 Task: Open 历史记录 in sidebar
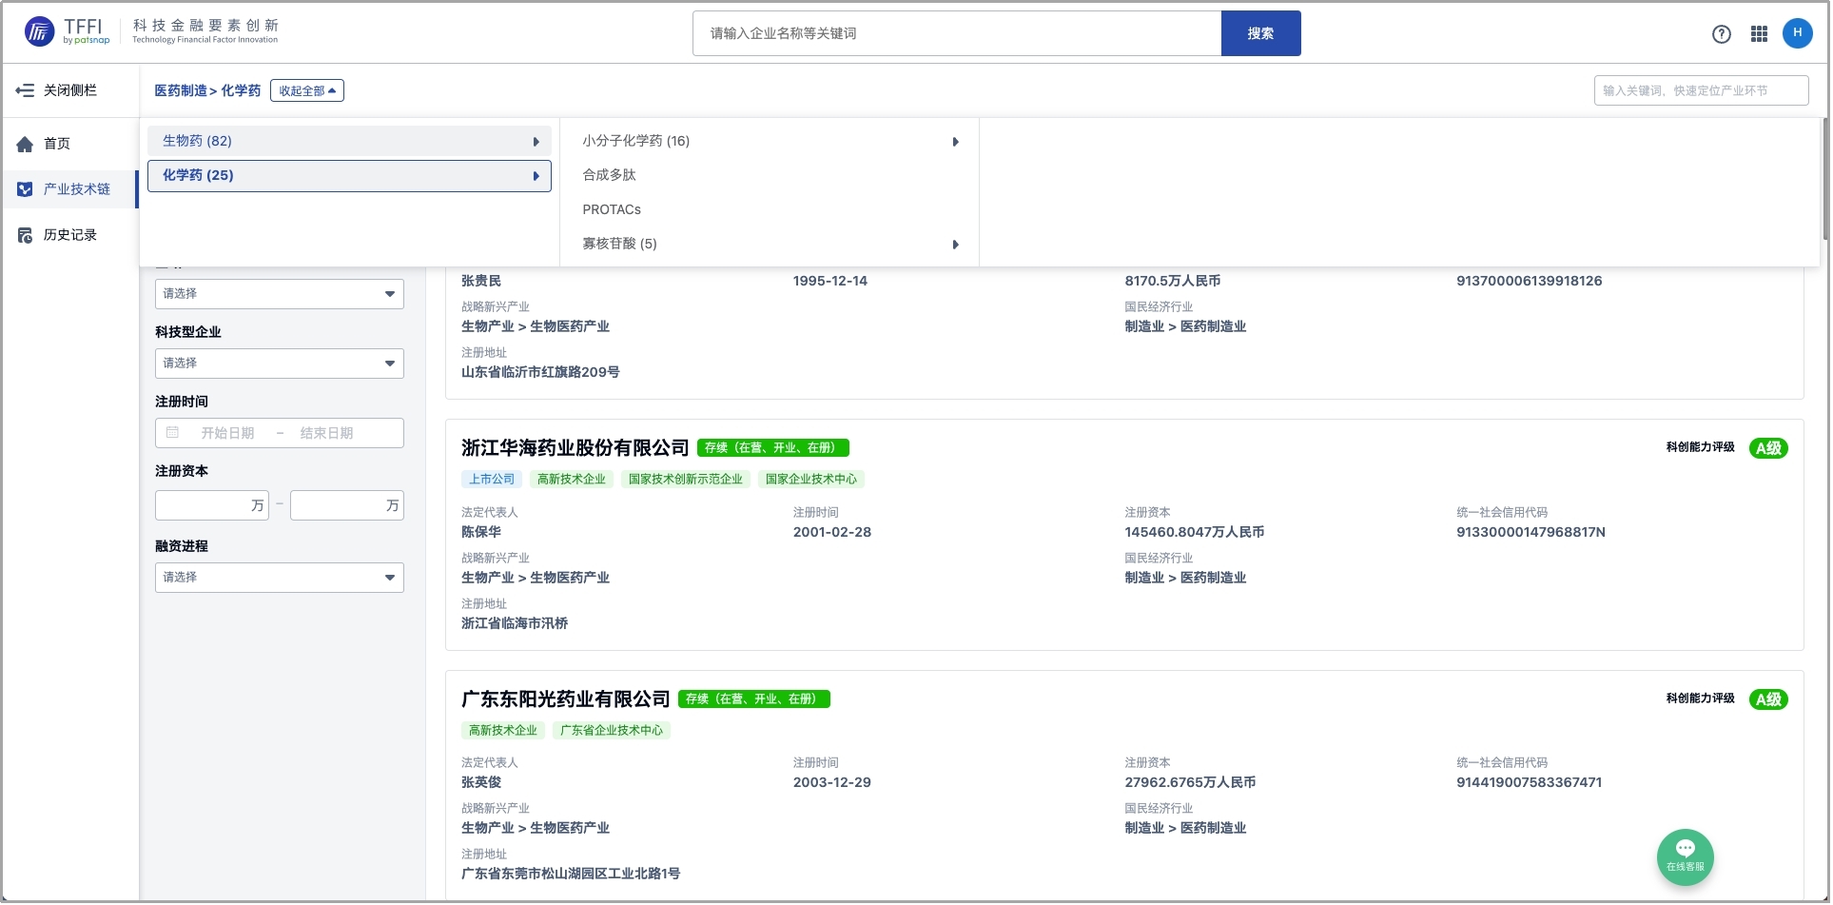pos(70,235)
